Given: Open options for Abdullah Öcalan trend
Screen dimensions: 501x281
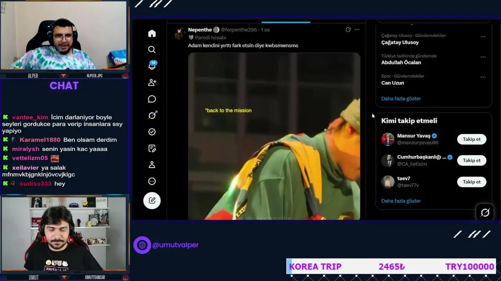Looking at the screenshot, I should coord(483,57).
